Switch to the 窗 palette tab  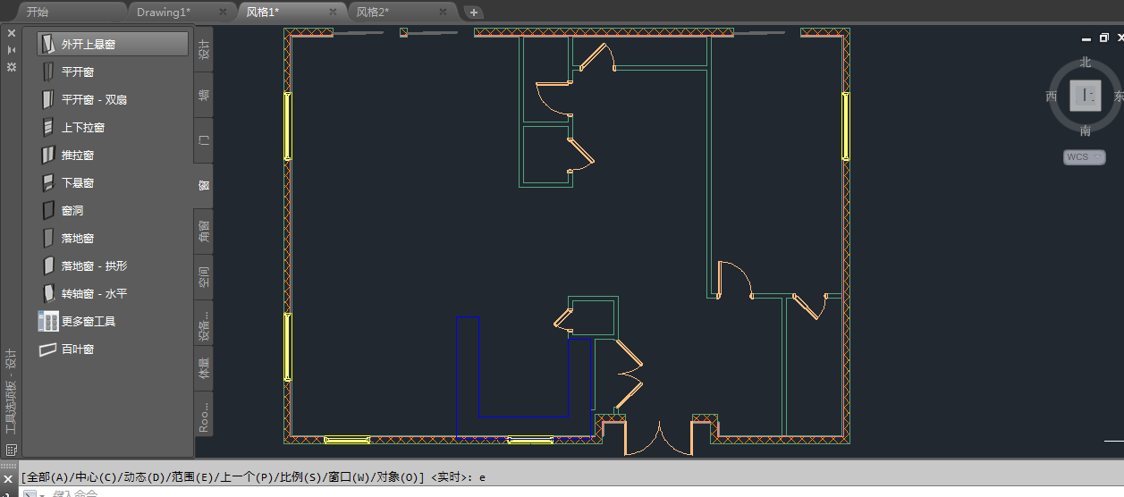tap(204, 186)
